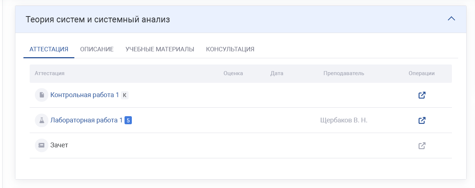Click the Теория систем и системный анализ title
Image resolution: width=475 pixels, height=188 pixels.
pos(98,19)
